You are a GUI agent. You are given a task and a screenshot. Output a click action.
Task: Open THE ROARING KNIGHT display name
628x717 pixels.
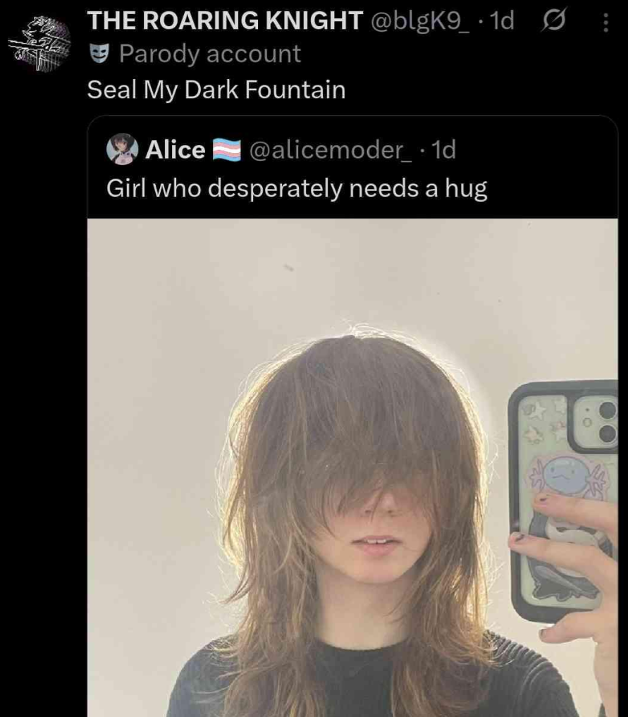coord(225,20)
